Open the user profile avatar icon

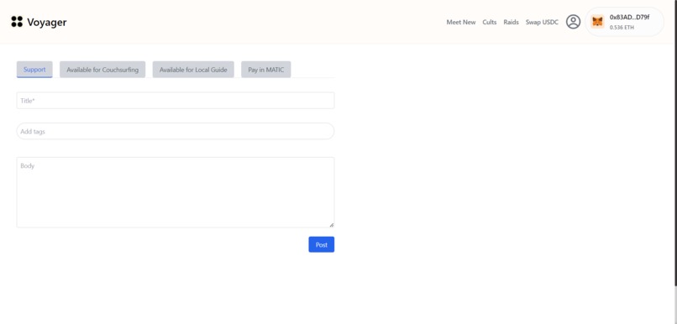click(573, 22)
